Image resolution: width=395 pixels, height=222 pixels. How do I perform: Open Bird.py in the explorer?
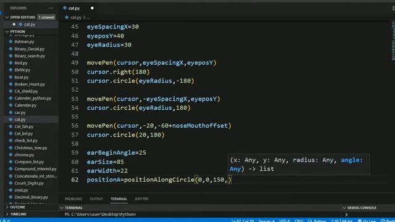(x=20, y=63)
